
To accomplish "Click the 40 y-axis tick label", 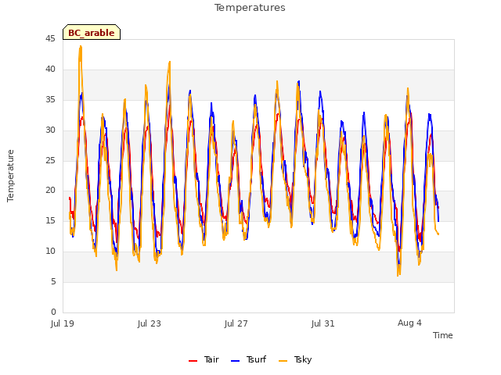I will pyautogui.click(x=50, y=70).
